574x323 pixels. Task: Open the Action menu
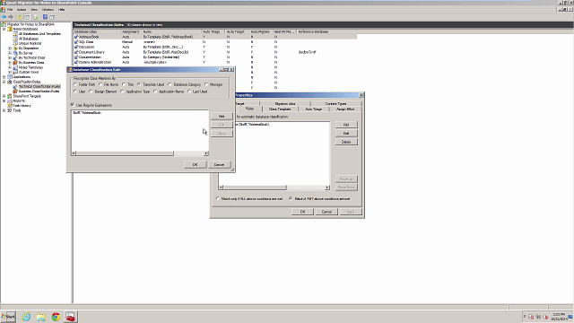point(22,10)
